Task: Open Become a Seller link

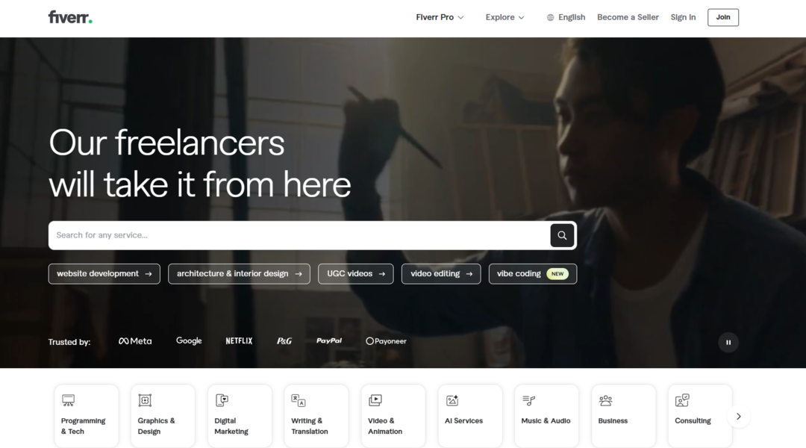Action: [628, 17]
